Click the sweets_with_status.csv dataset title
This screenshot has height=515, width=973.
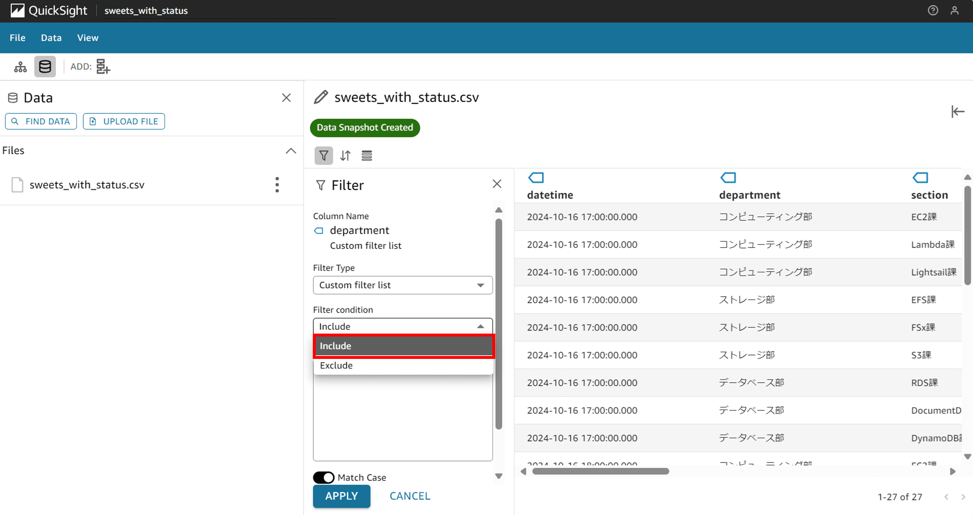tap(407, 97)
